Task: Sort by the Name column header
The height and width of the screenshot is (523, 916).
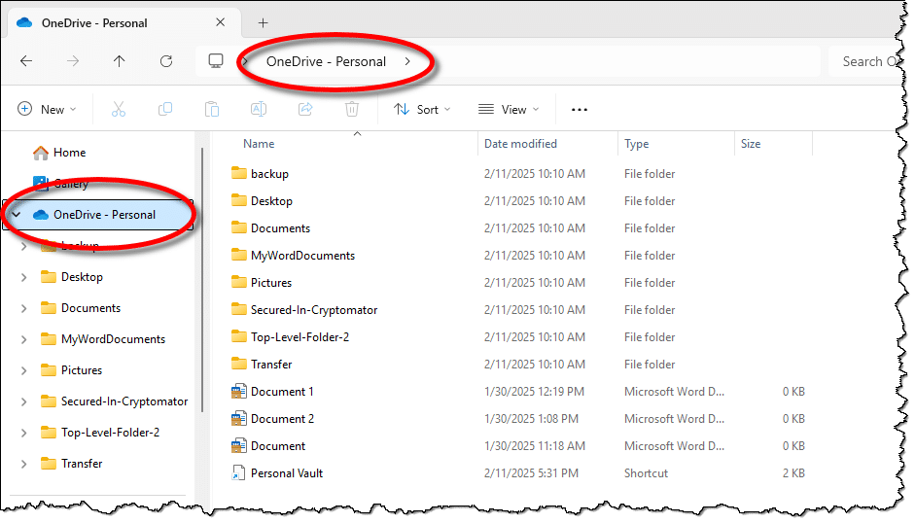Action: click(259, 144)
